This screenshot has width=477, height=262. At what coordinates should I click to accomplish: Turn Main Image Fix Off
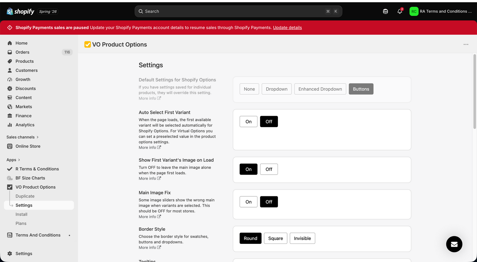[x=269, y=202]
